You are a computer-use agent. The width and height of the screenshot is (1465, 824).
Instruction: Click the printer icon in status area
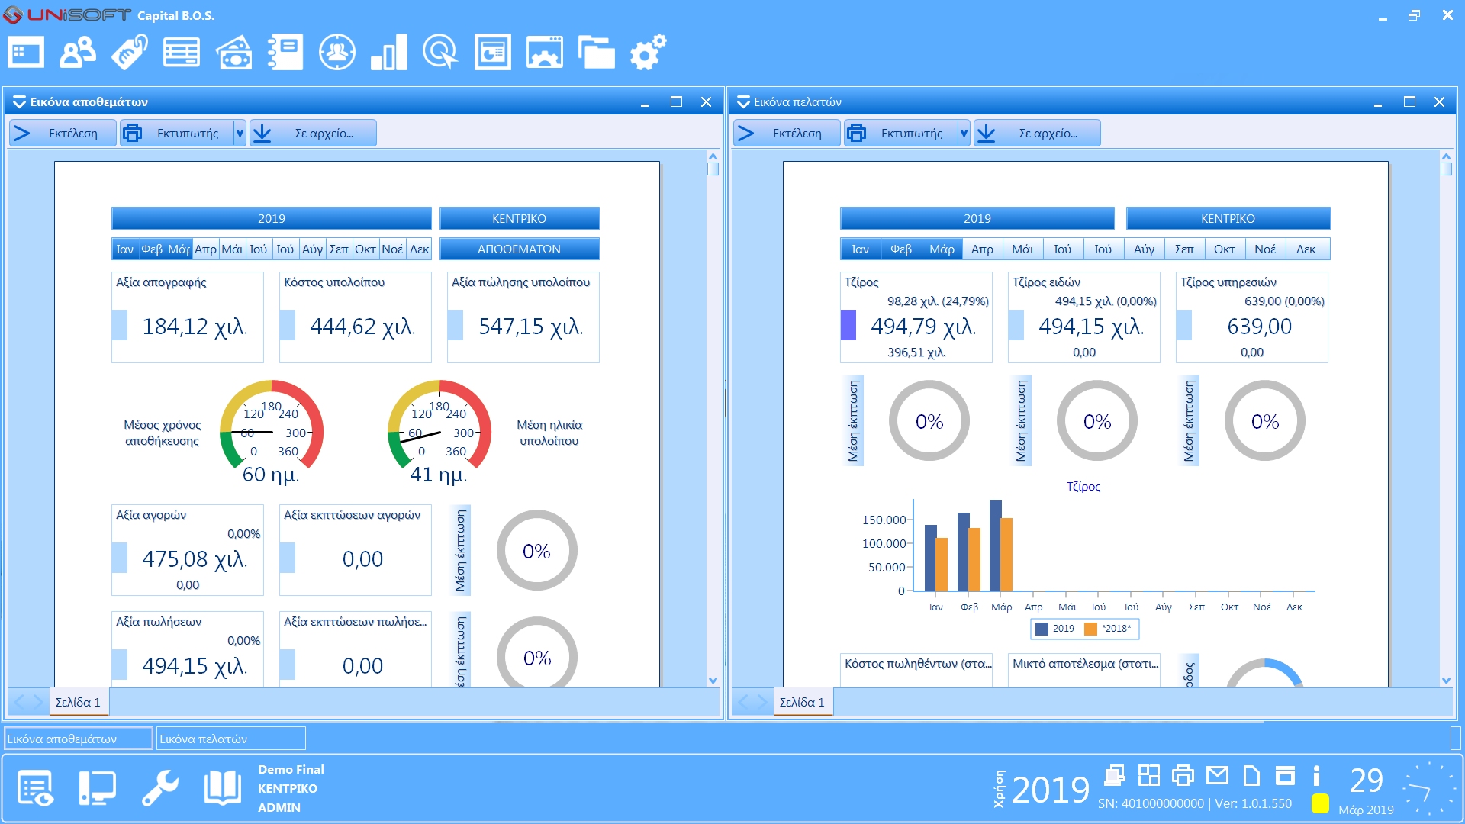tap(1183, 776)
